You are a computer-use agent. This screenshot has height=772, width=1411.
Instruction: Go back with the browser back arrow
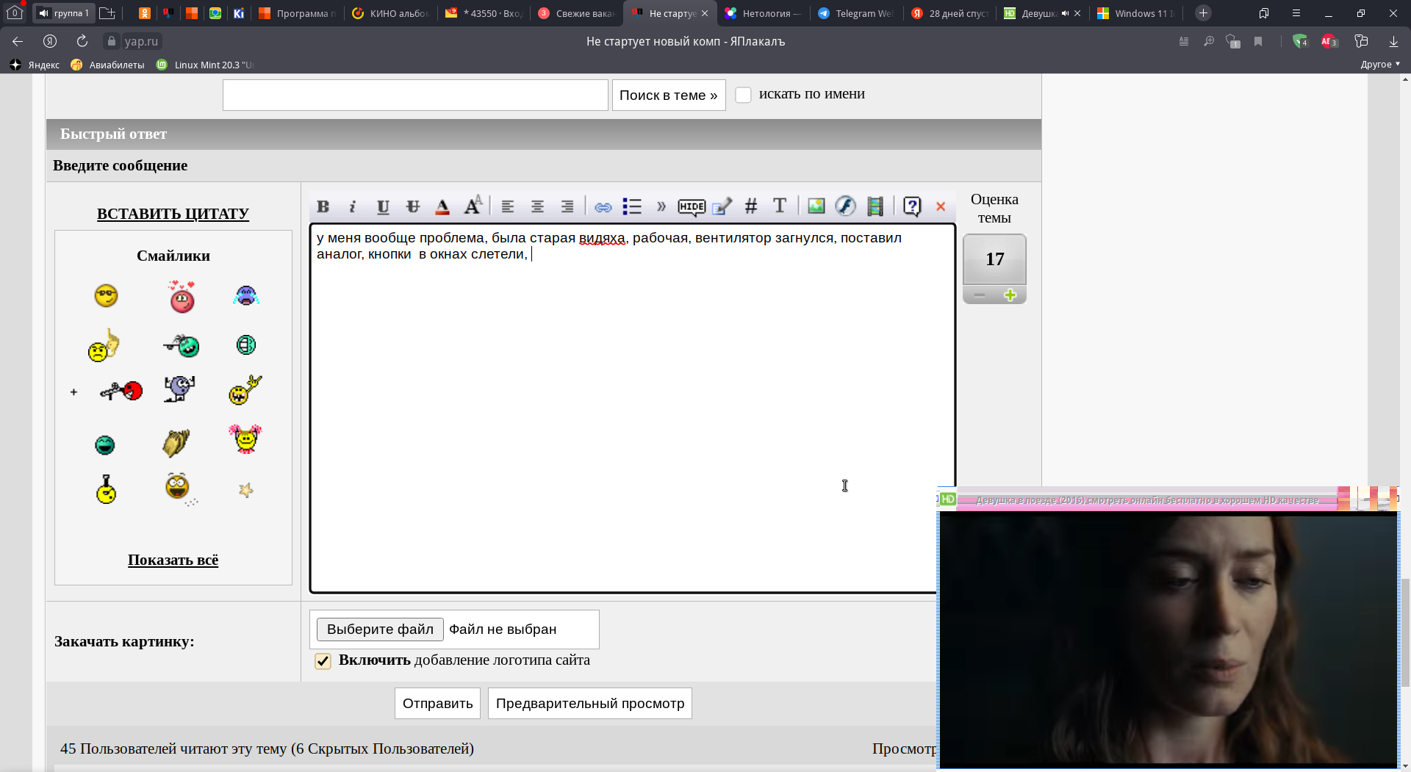coord(18,41)
